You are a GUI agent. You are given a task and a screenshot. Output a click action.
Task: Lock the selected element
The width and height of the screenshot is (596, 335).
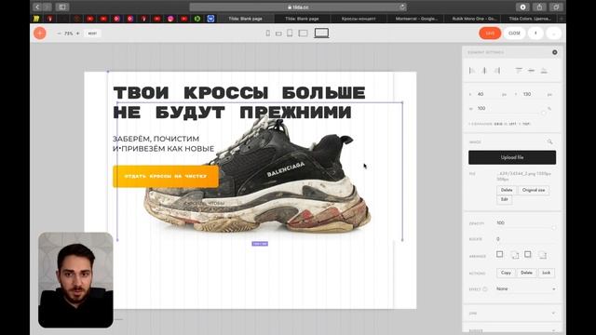tap(547, 273)
